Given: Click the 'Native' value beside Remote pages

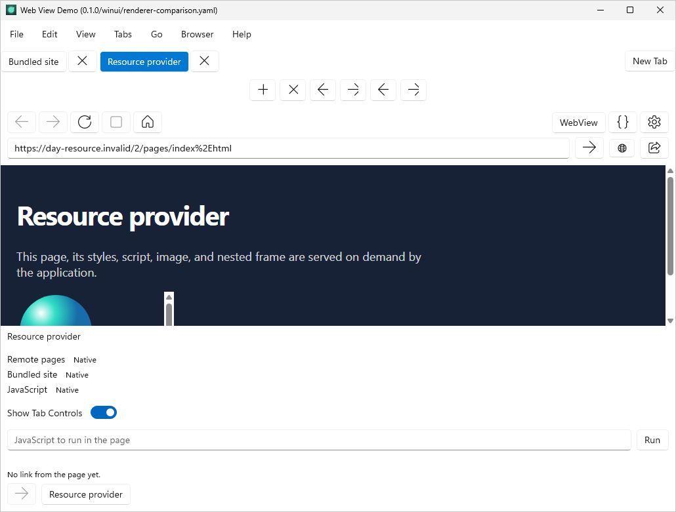Looking at the screenshot, I should (85, 360).
